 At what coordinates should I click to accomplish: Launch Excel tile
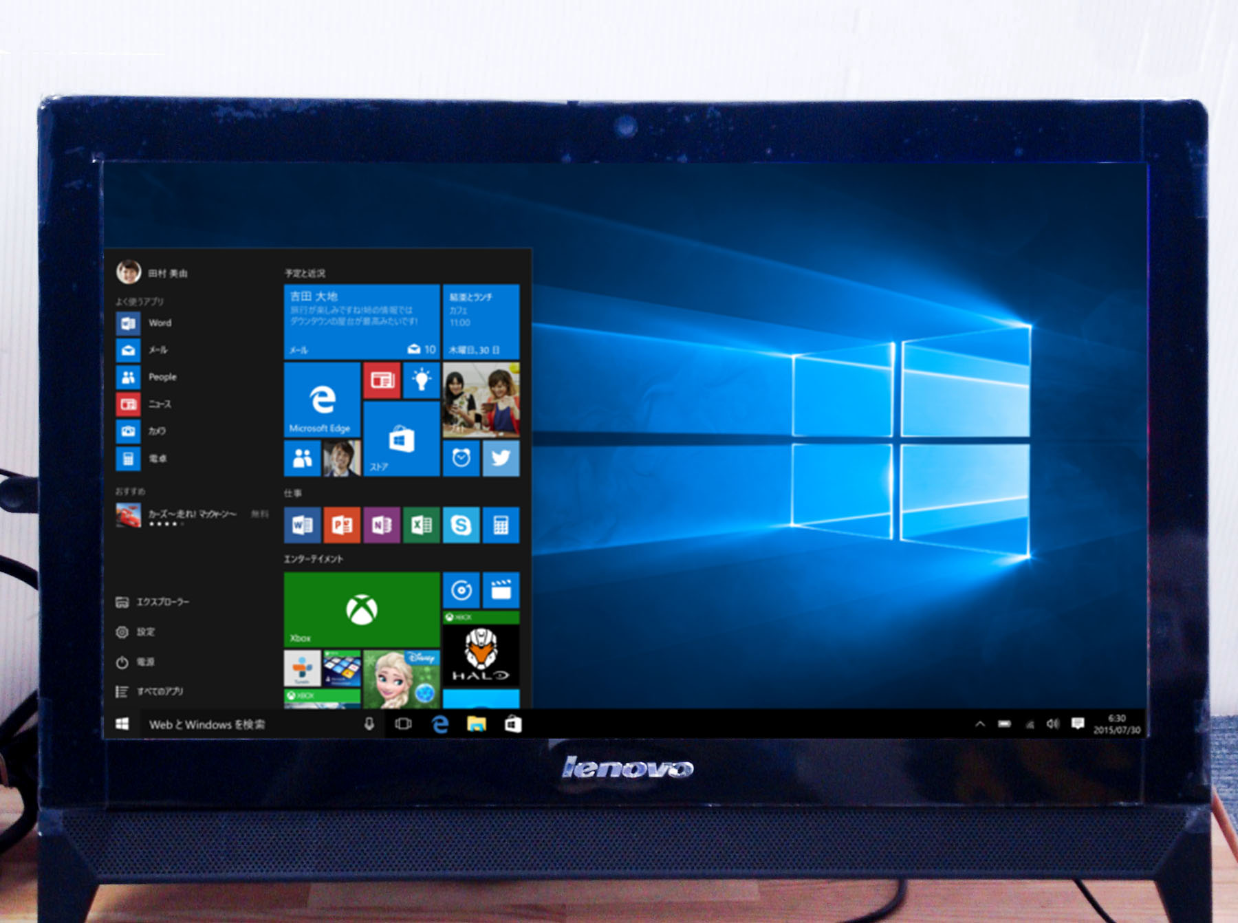(421, 525)
